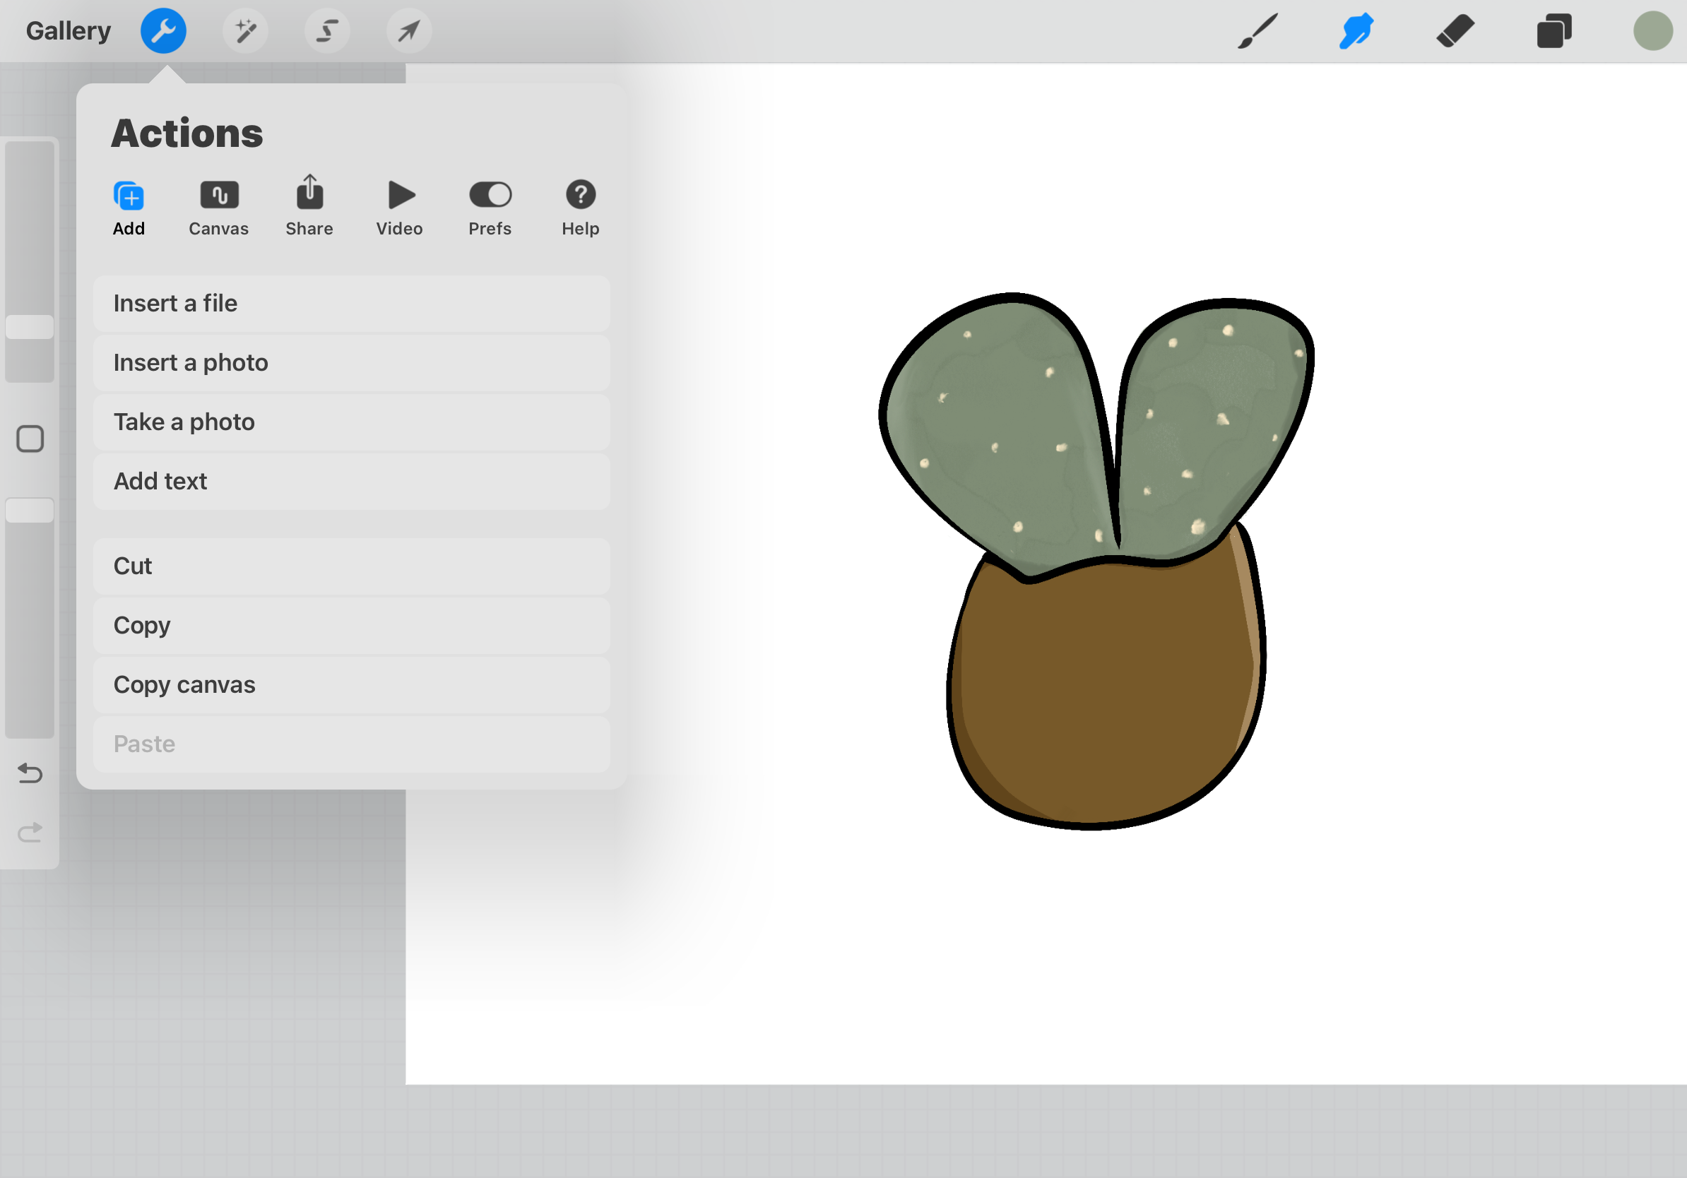Open the Actions wrench menu
1687x1178 pixels.
[163, 31]
